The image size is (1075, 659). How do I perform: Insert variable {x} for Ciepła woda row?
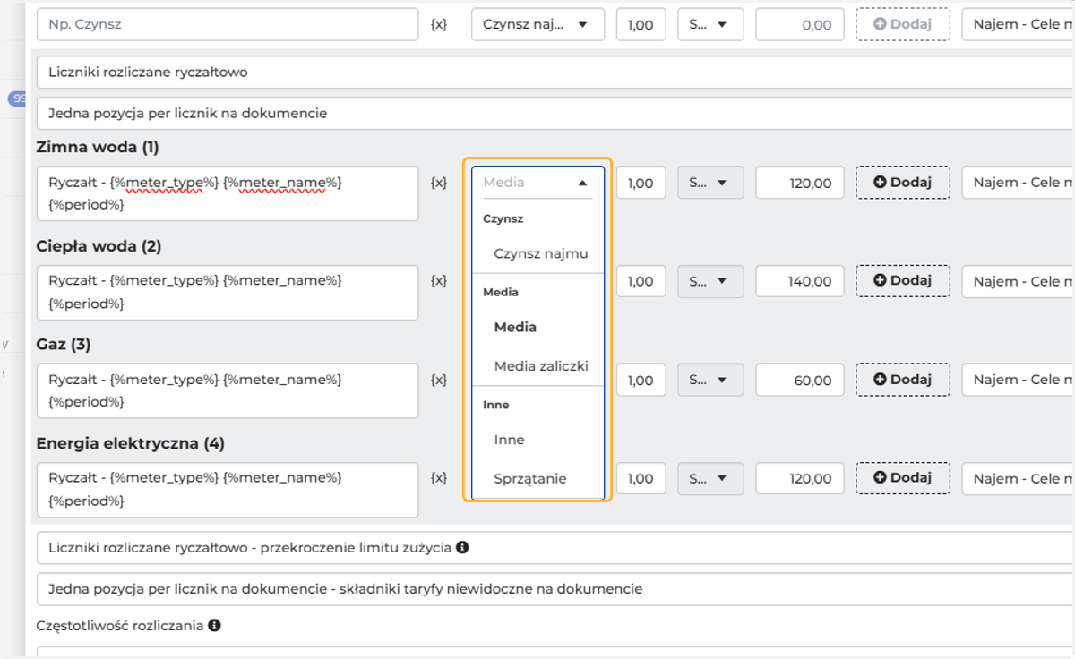pyautogui.click(x=439, y=281)
